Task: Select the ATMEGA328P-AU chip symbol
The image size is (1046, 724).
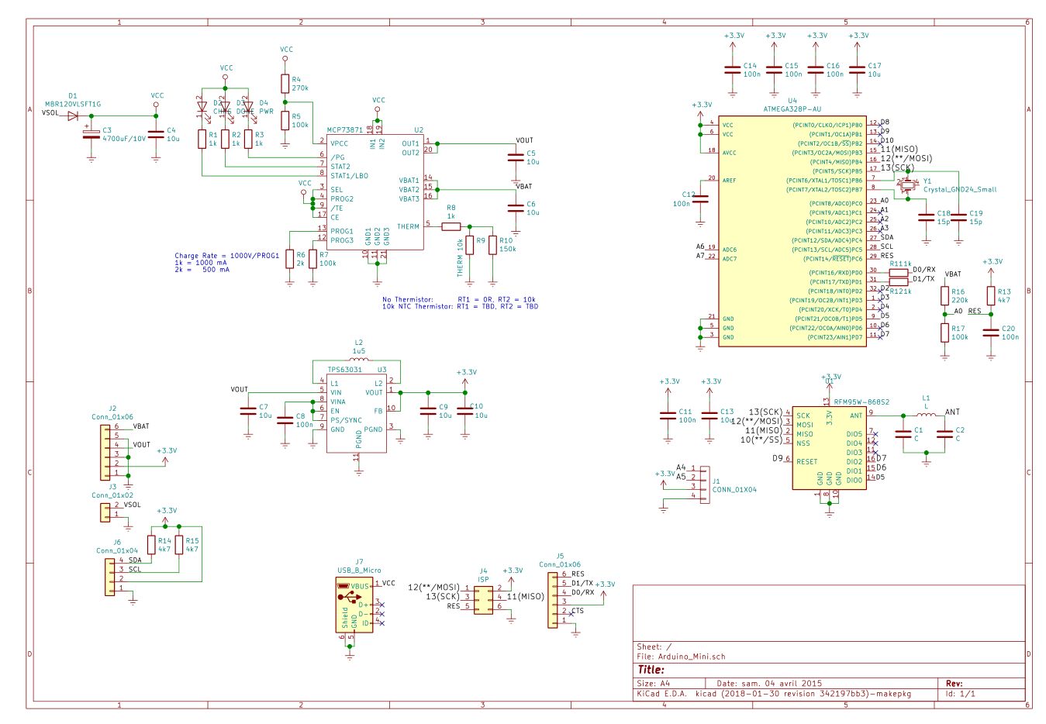Action: click(791, 231)
